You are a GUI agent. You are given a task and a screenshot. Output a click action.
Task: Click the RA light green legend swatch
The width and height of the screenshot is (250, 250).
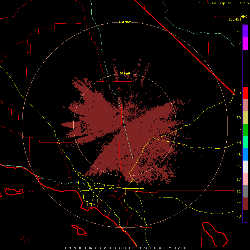[x=245, y=142]
